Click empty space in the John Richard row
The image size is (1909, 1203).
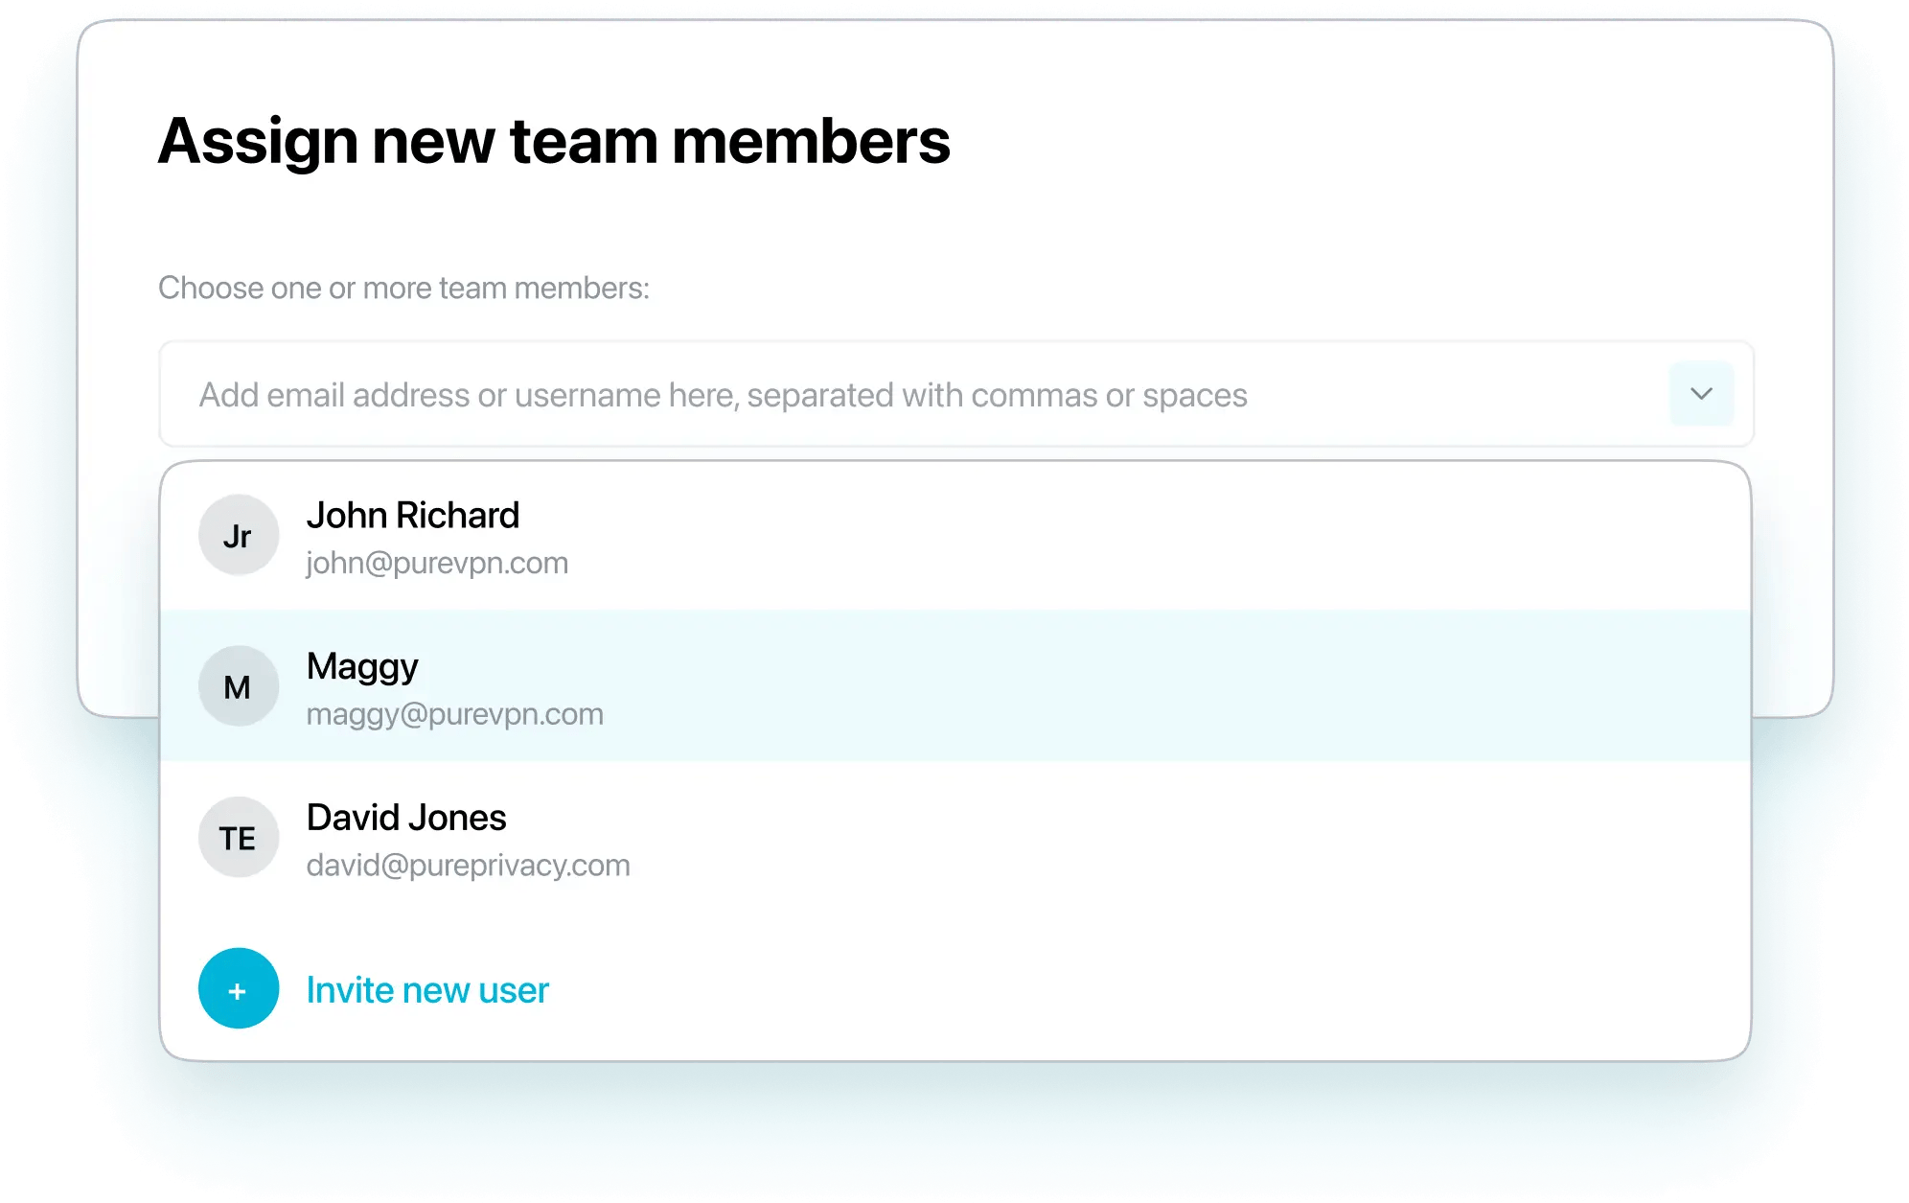coord(1150,535)
